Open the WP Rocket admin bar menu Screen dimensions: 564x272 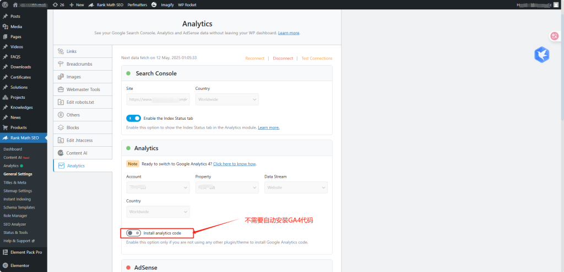click(x=187, y=5)
